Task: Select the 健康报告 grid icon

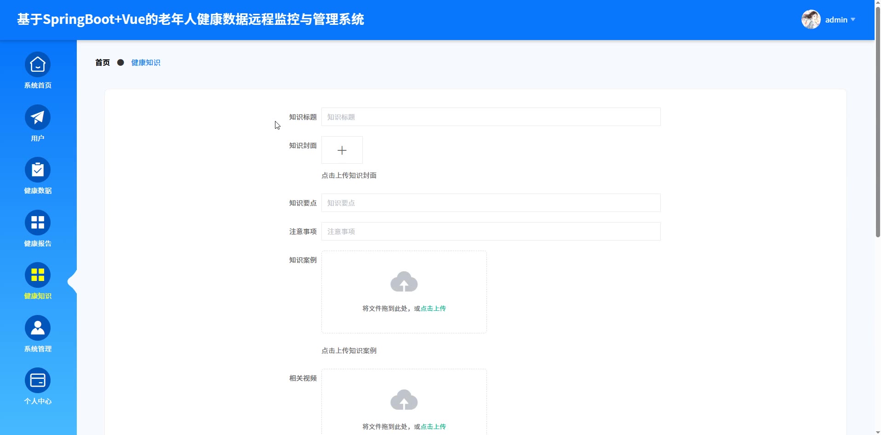Action: (38, 223)
